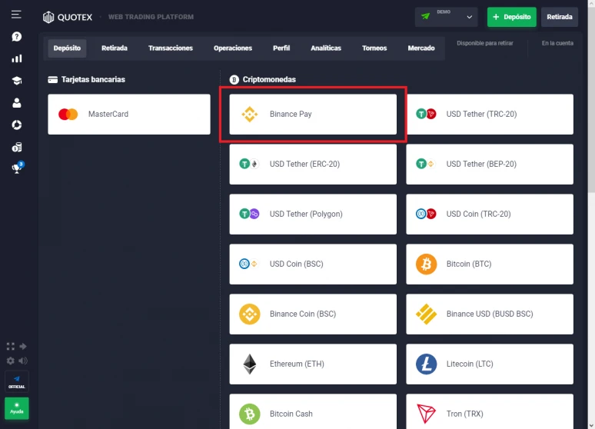
Task: Select Bitcoin (BTC) deposit method
Action: click(x=490, y=264)
